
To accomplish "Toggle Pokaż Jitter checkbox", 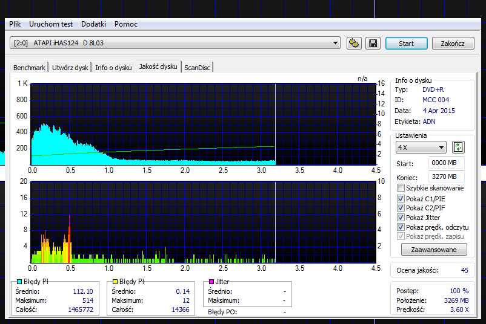I will coord(401,218).
